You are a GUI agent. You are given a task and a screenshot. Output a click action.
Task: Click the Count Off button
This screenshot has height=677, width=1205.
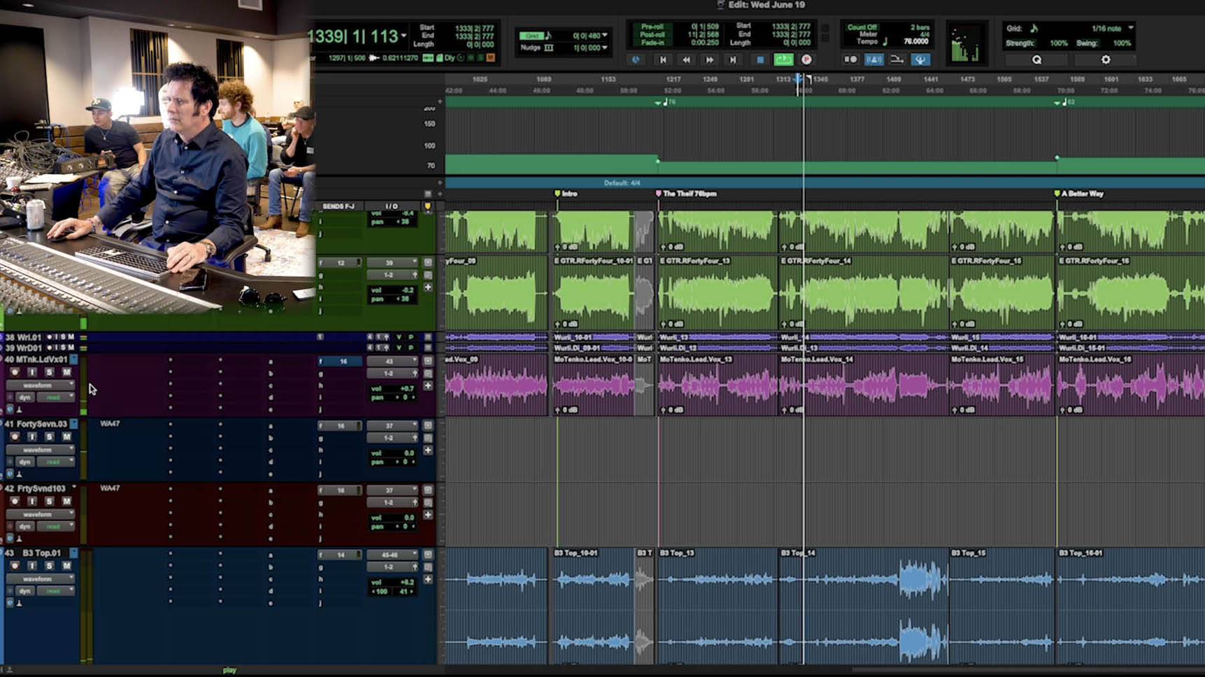[x=862, y=27]
